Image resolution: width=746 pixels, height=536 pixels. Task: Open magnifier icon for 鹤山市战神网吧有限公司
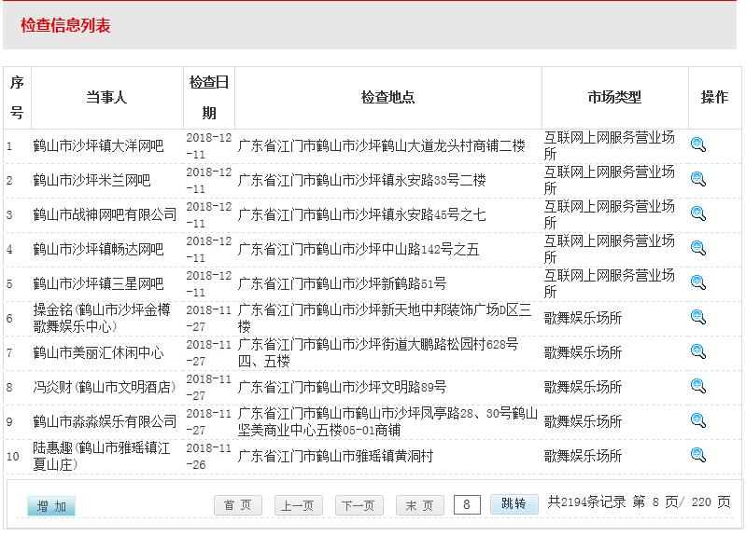(x=697, y=213)
